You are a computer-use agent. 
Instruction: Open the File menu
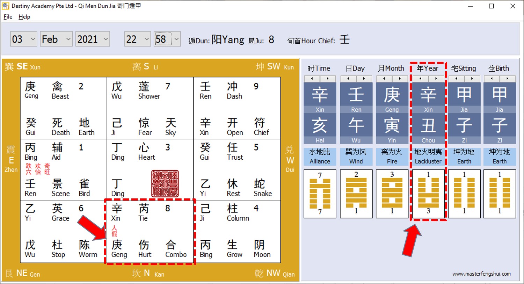pos(8,17)
